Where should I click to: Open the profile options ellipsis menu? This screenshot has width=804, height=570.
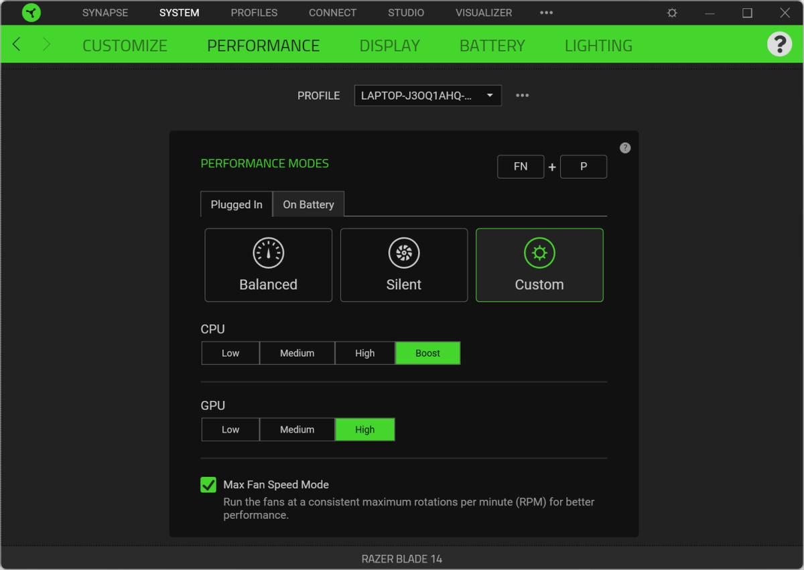(x=522, y=95)
